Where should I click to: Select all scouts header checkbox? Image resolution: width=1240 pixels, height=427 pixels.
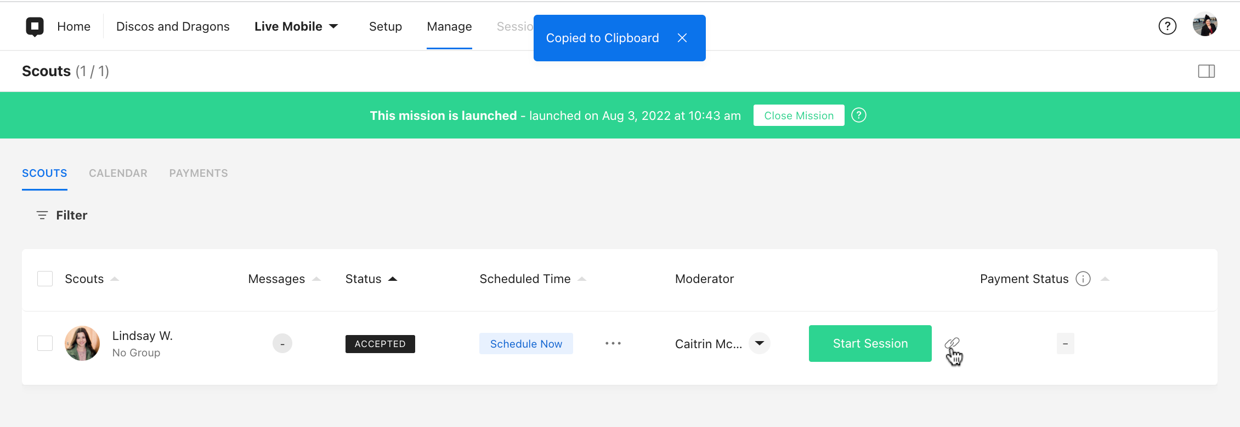click(45, 279)
